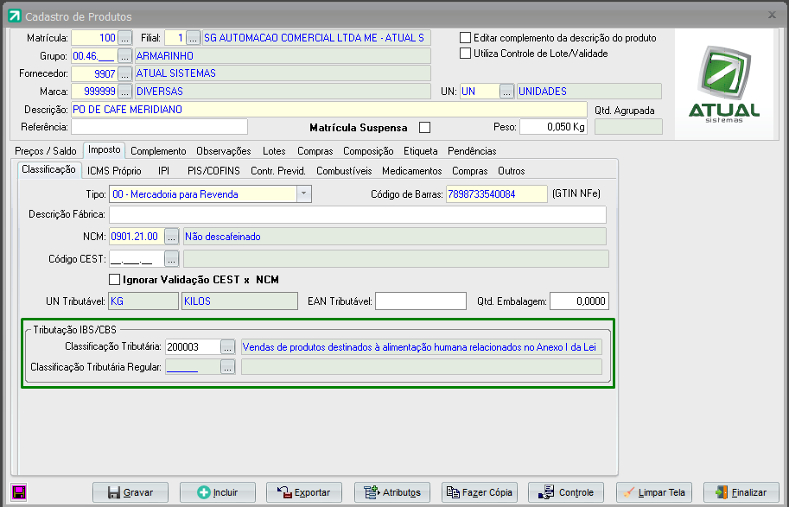
Task: Click the Exportar button
Action: click(303, 492)
